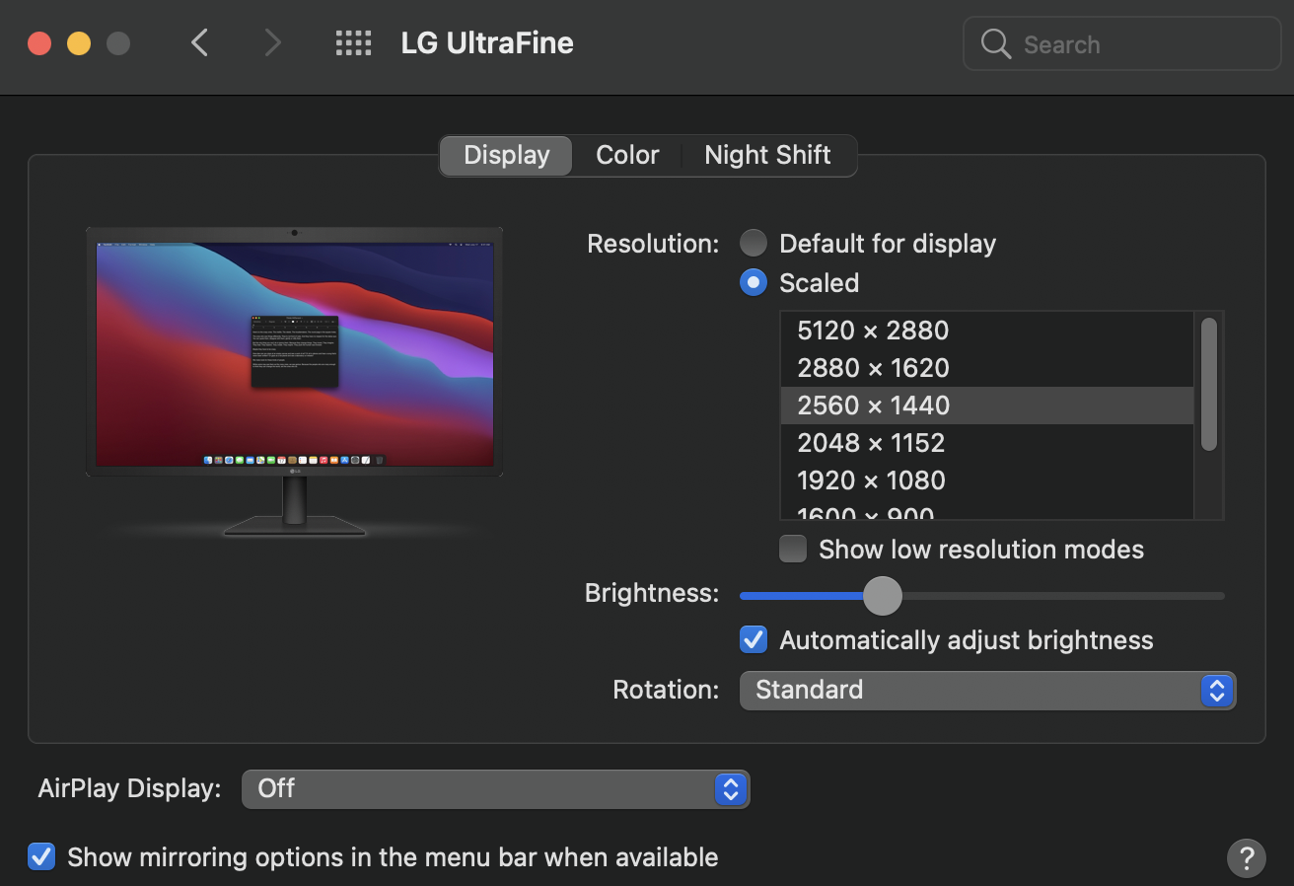Go forward with the right chevron
Screen dimensions: 1294x886
[272, 43]
